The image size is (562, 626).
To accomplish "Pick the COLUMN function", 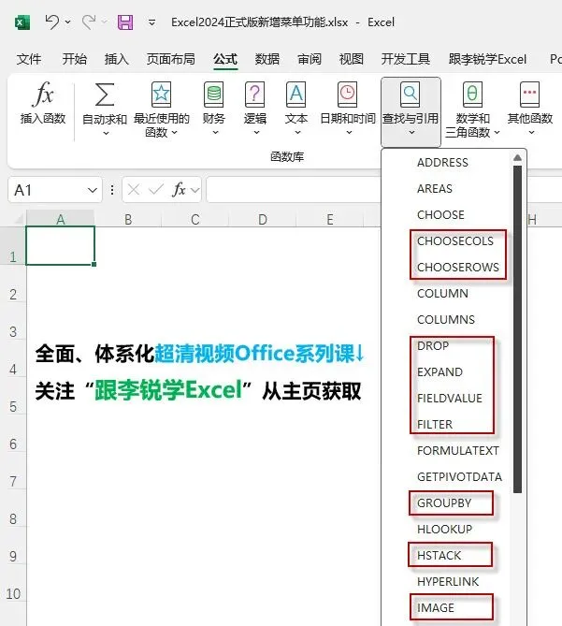I will (x=442, y=294).
